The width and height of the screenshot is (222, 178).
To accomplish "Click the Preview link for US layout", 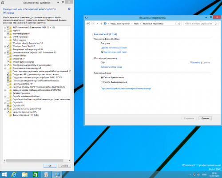I will (195, 63).
